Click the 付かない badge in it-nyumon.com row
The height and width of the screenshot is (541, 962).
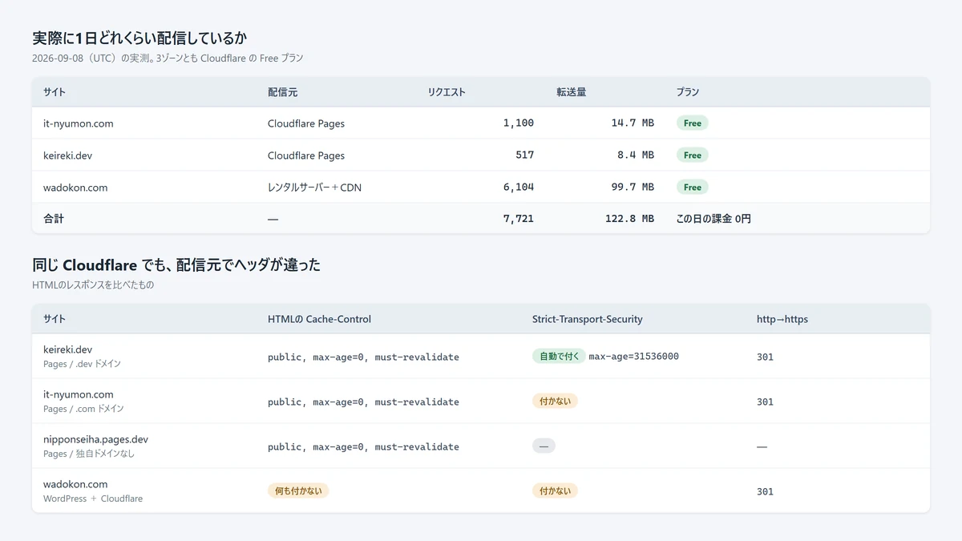click(555, 401)
